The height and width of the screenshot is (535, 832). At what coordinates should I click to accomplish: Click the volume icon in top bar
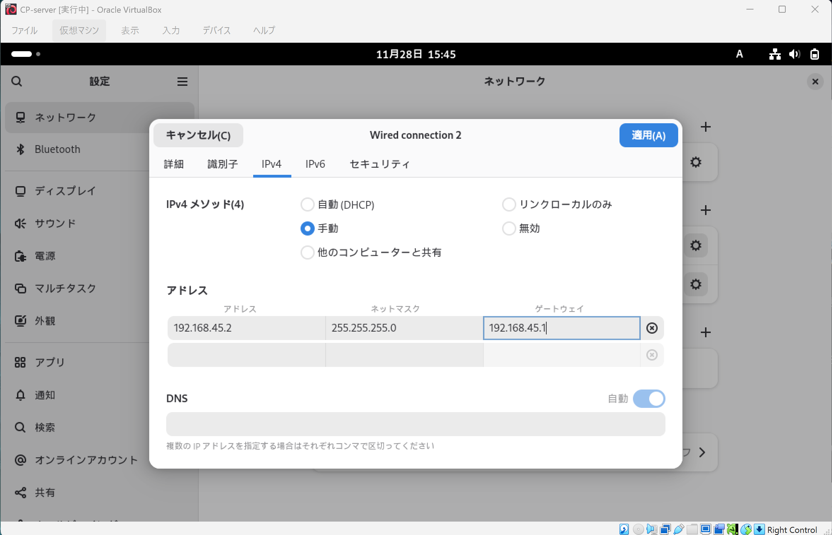[794, 54]
